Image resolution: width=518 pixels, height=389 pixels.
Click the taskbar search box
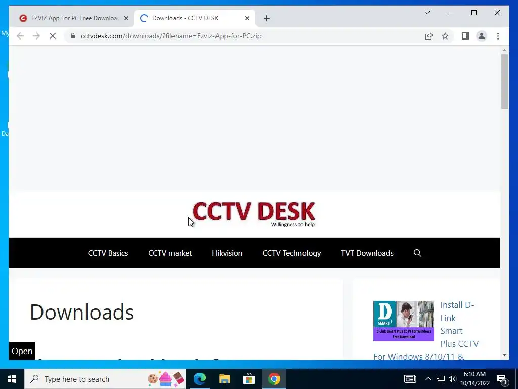point(105,379)
